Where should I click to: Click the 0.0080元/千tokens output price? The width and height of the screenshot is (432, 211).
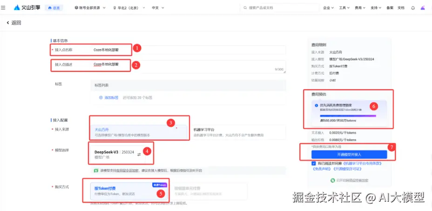pos(343,140)
